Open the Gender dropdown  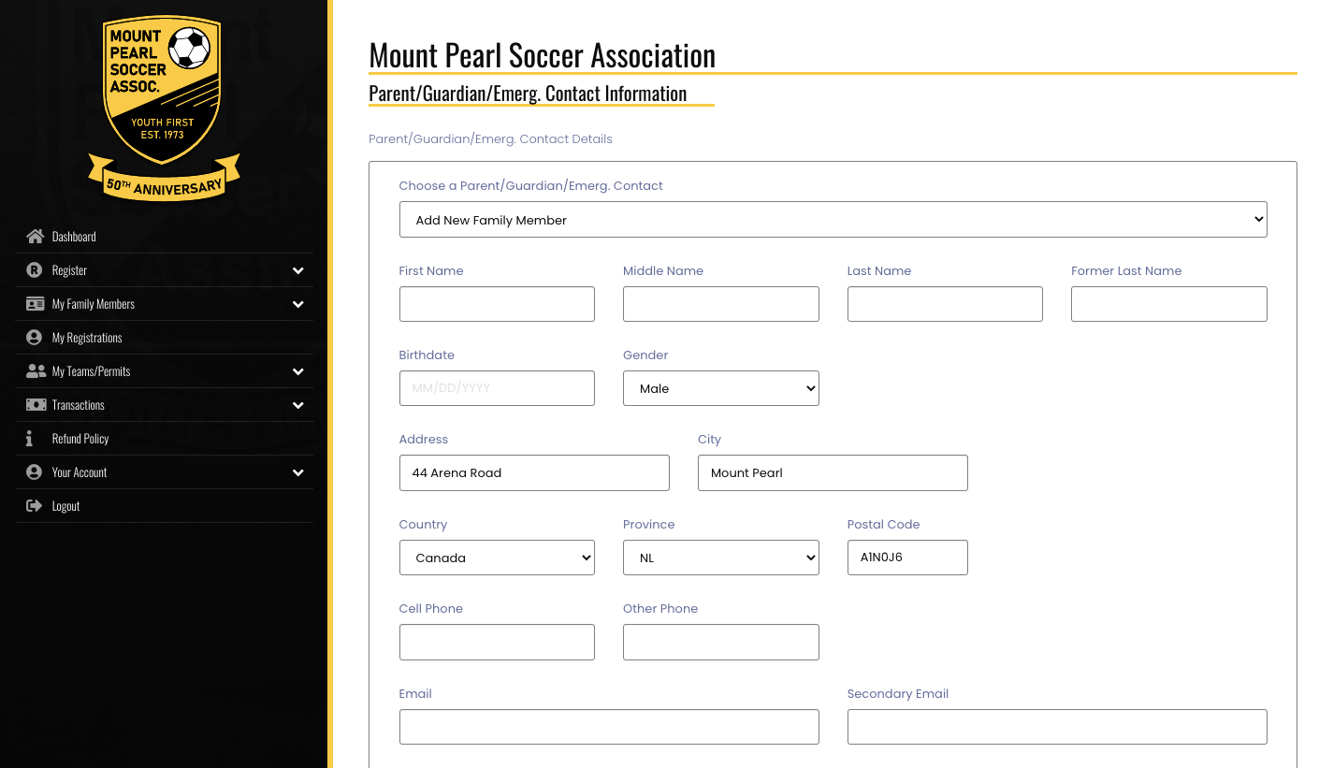click(x=720, y=388)
